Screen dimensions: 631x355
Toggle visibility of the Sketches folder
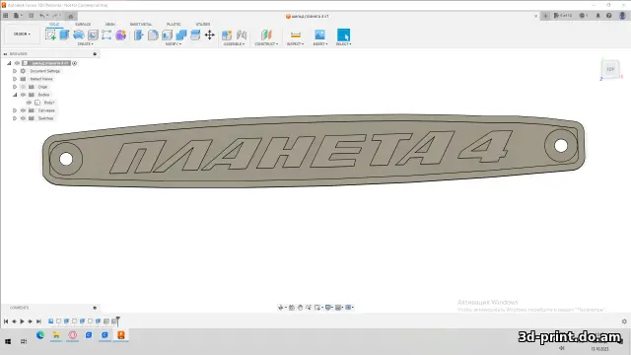click(x=23, y=118)
